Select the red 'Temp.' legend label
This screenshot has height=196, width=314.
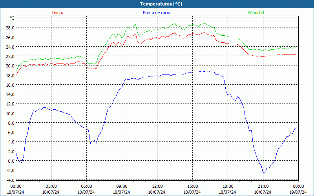[57, 13]
